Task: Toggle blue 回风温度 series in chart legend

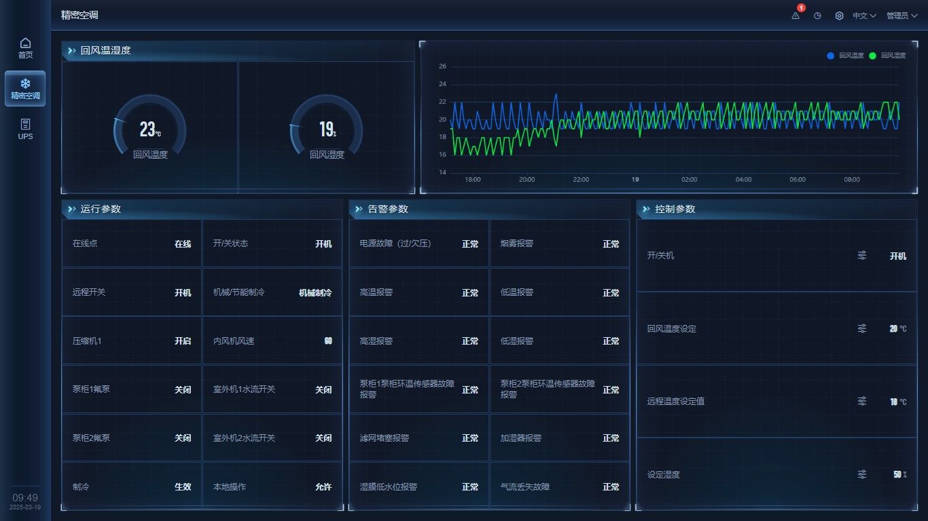Action: tap(846, 56)
